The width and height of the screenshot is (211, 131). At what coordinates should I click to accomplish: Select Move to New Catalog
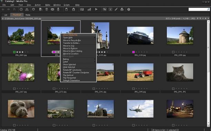78,51
